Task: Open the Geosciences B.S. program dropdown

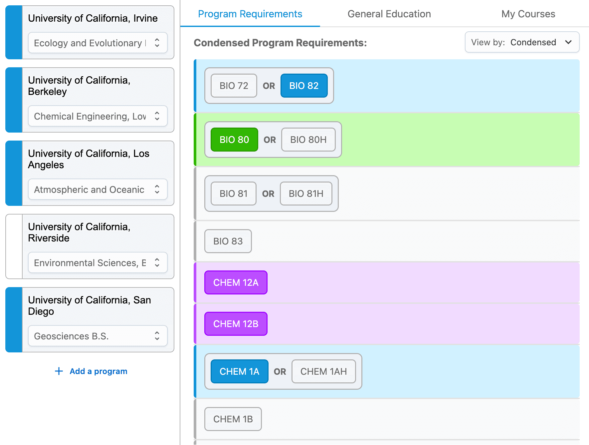Action: coord(98,336)
